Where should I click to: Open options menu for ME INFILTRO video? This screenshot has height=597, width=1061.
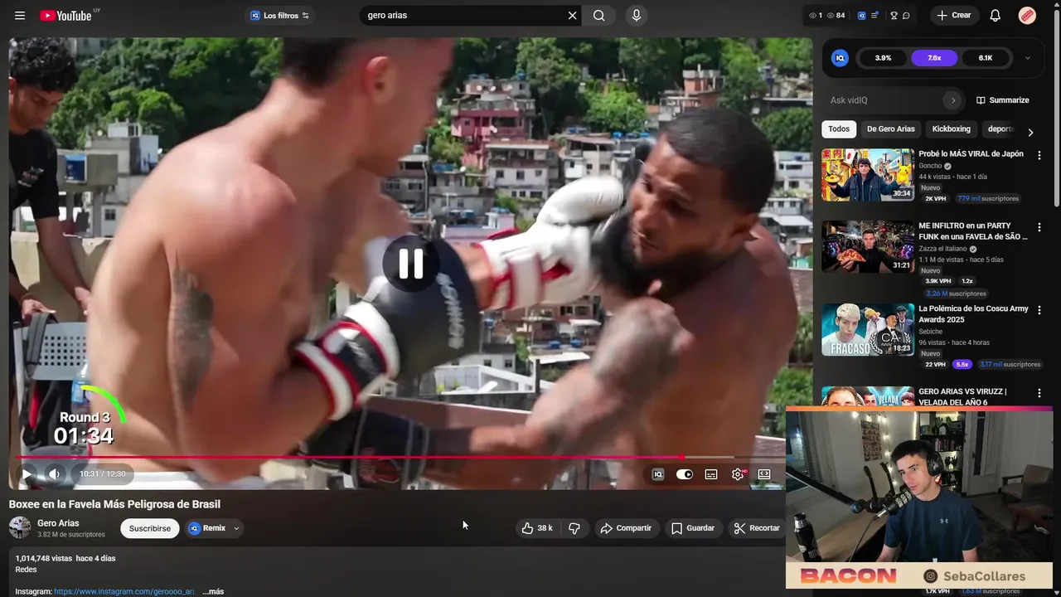pos(1039,227)
